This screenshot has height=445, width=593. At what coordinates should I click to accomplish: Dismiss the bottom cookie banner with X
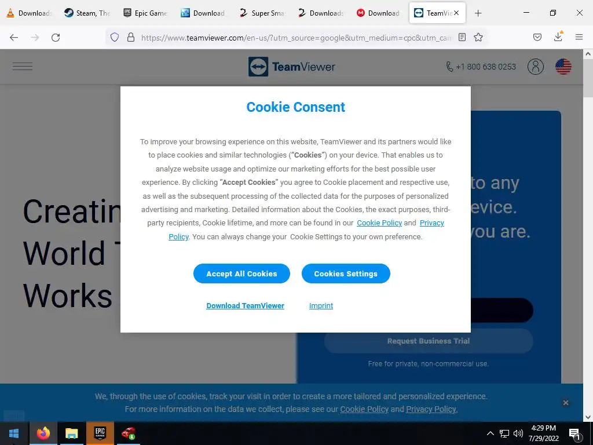566,403
